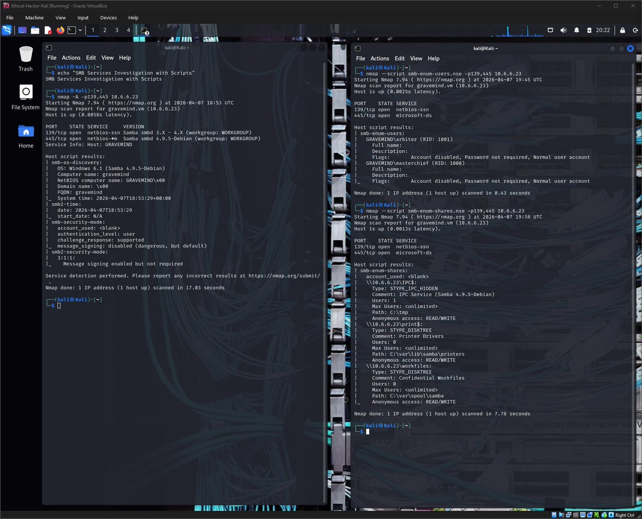This screenshot has height=519, width=642.
Task: Open the VirtualBox View menu
Action: [60, 18]
